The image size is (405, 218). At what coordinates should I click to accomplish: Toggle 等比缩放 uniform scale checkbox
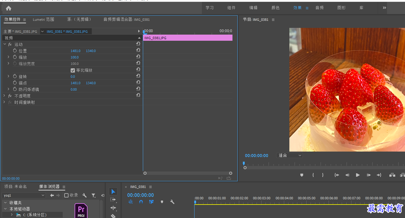(73, 70)
